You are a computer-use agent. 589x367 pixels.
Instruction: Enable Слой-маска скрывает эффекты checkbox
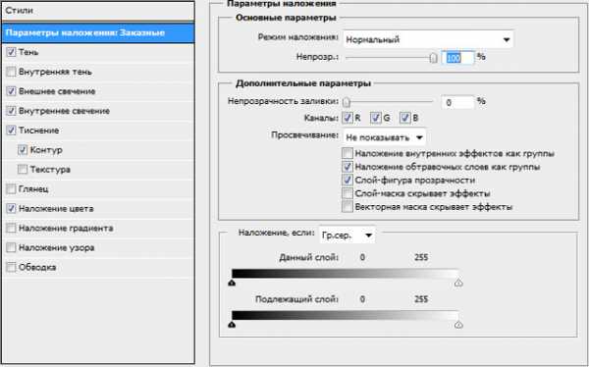348,193
